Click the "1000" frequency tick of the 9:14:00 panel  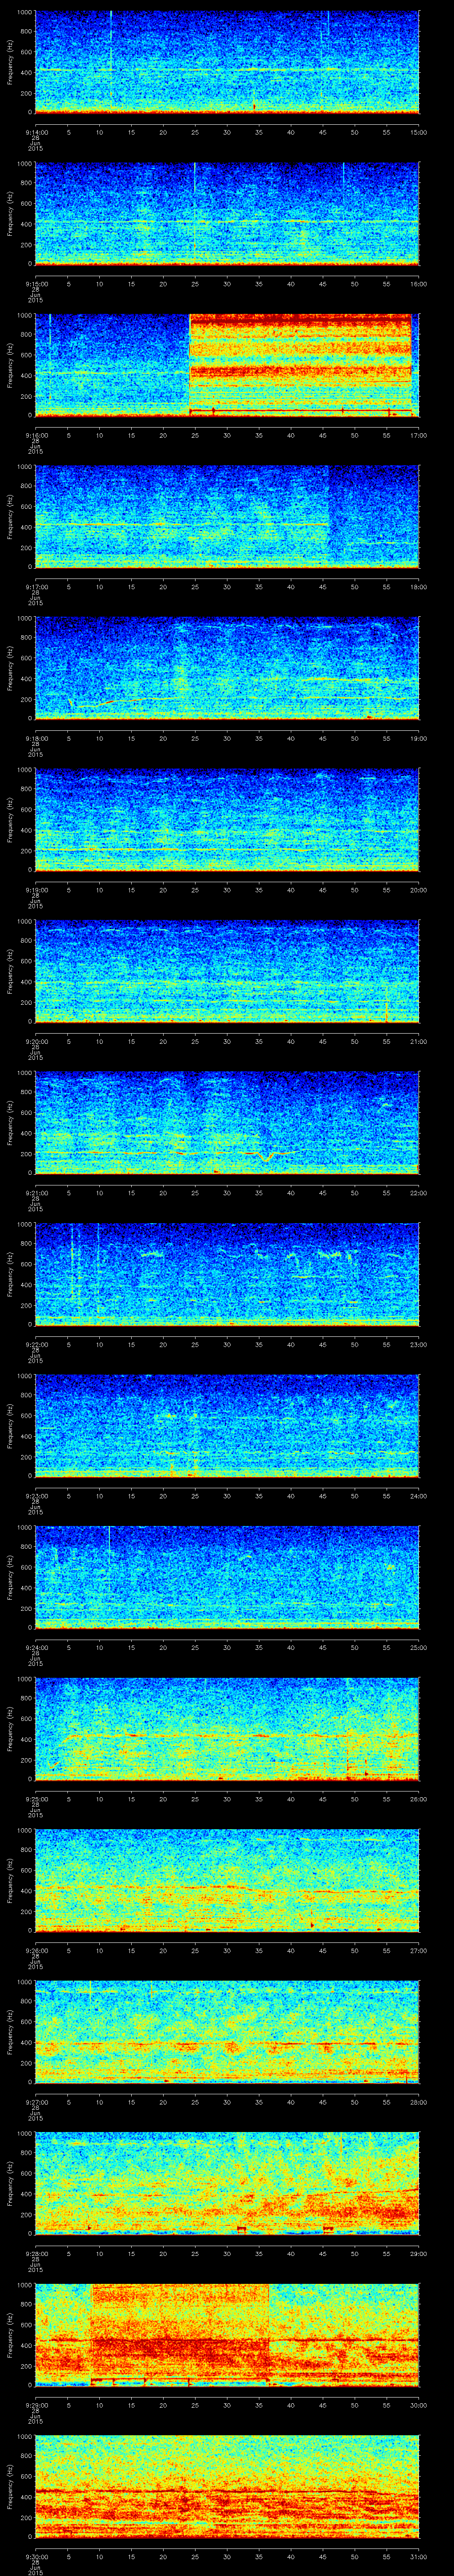click(25, 13)
